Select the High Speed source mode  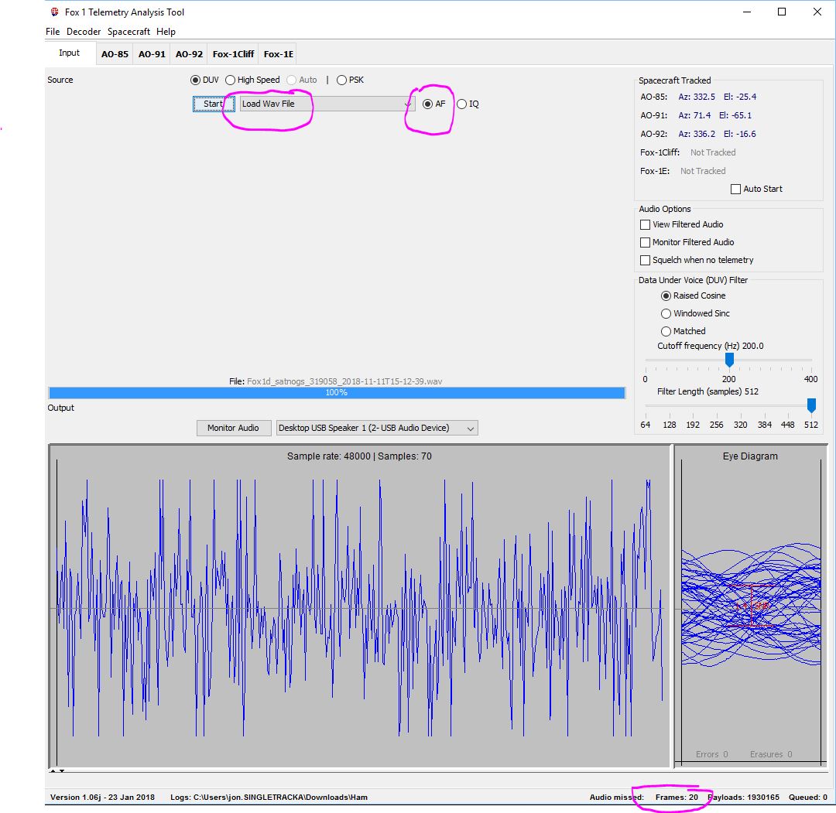[x=230, y=80]
